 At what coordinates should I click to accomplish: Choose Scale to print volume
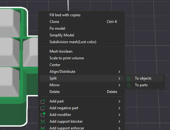coord(81,58)
